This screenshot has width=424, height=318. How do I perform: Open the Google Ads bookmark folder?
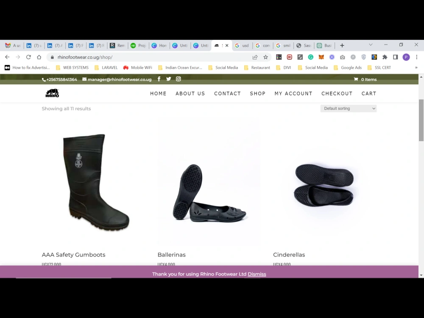pyautogui.click(x=348, y=67)
